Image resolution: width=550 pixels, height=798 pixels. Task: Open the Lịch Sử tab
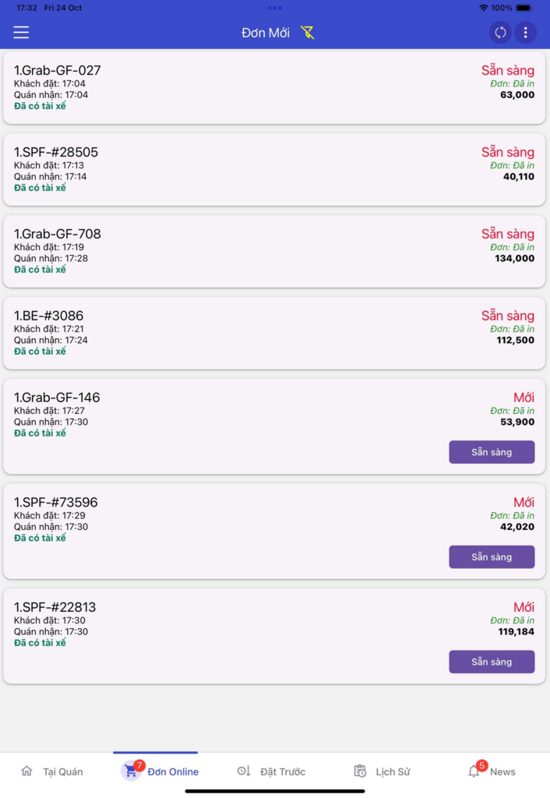point(393,772)
